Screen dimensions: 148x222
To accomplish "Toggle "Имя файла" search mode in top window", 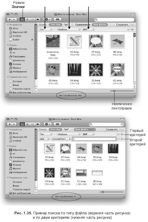I will coord(100,25).
